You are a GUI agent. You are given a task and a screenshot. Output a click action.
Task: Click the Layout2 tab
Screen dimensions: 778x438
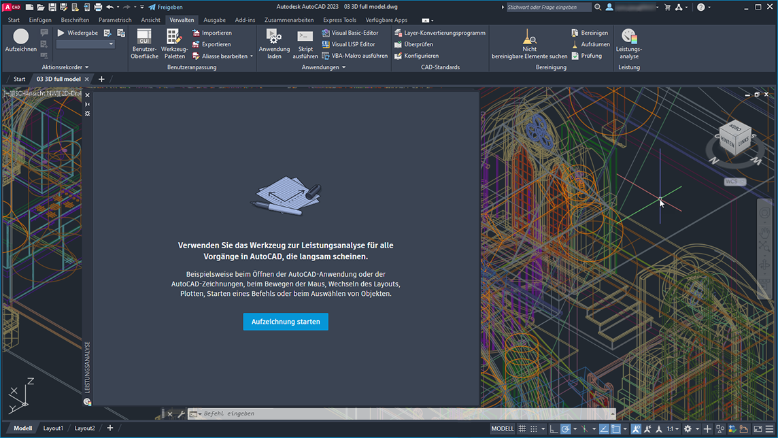(x=84, y=428)
